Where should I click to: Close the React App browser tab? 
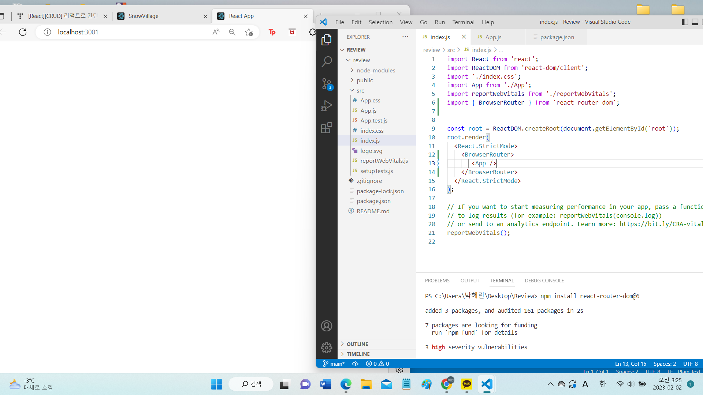click(306, 16)
